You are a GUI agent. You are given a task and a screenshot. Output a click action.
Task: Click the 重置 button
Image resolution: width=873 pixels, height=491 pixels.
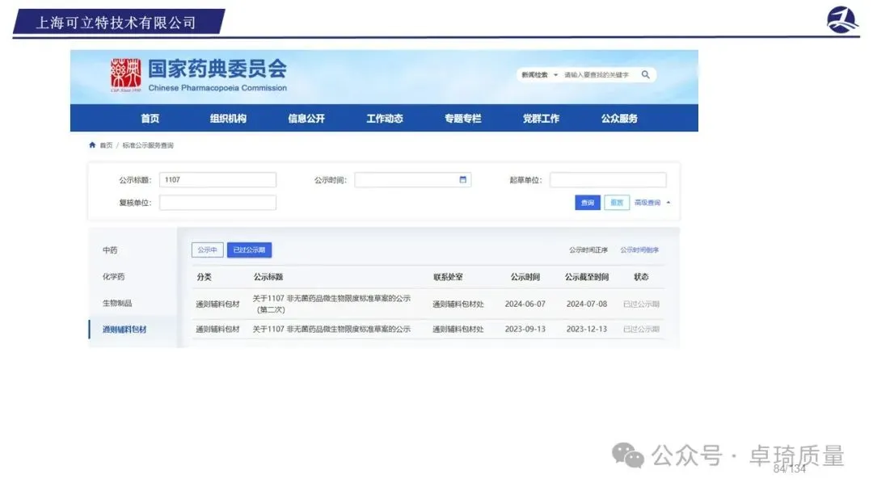pyautogui.click(x=616, y=203)
